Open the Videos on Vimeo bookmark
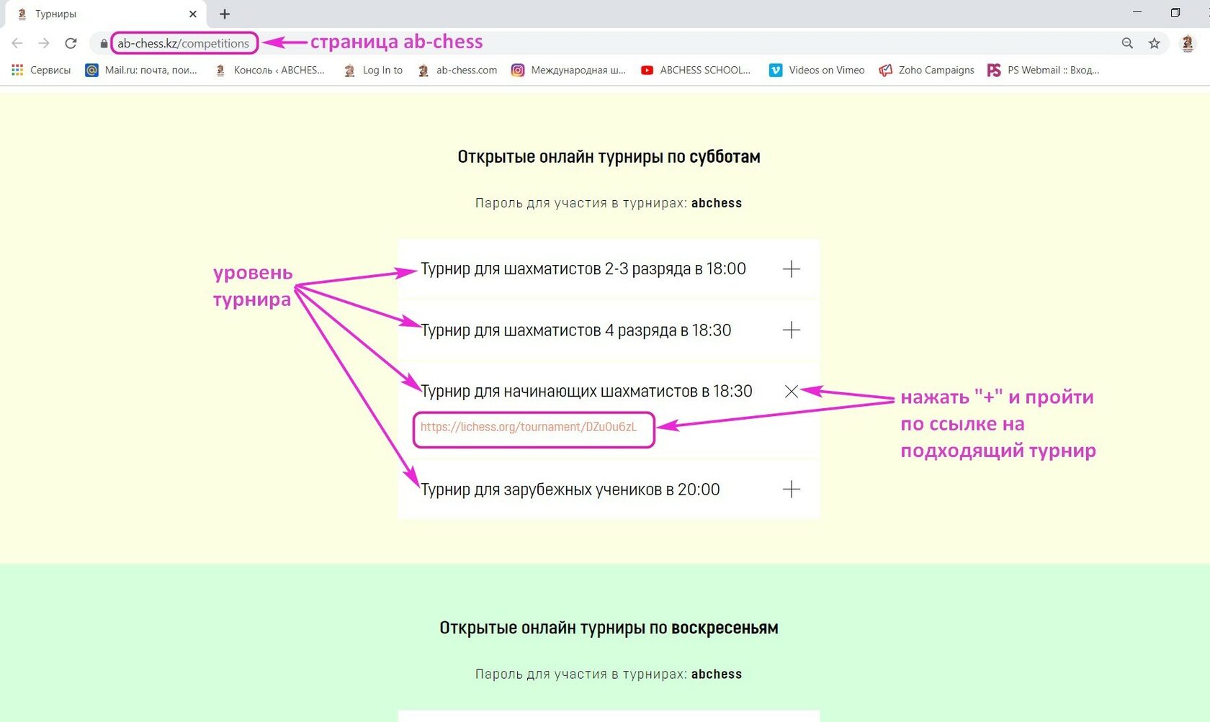The width and height of the screenshot is (1210, 722). (817, 70)
